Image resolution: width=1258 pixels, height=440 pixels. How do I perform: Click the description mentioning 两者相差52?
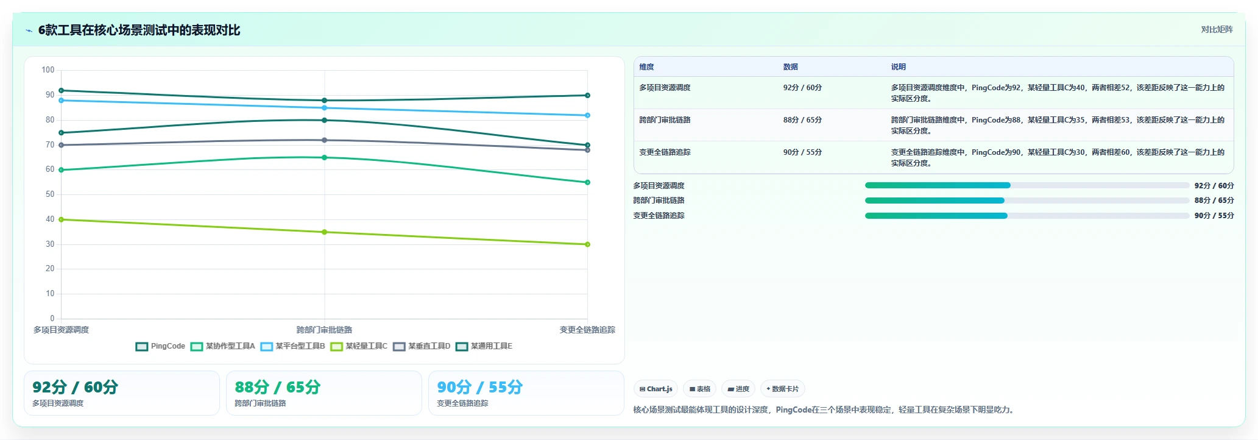(1058, 93)
